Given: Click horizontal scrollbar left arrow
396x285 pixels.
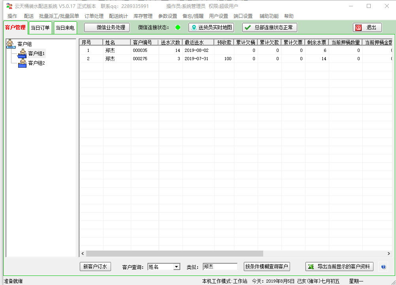Looking at the screenshot, I should click(83, 253).
